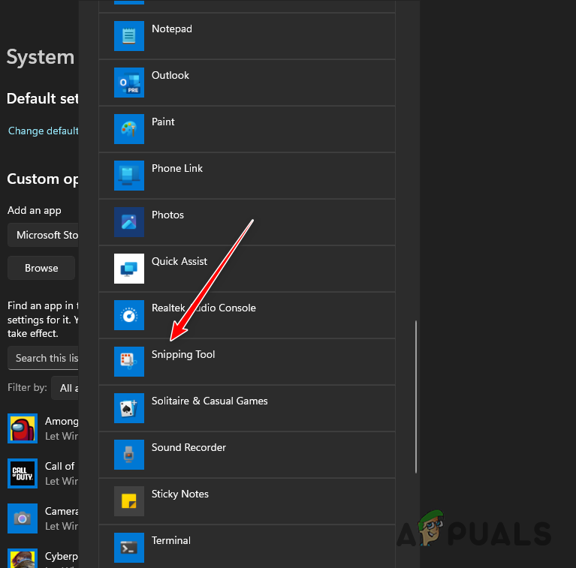Choose Solitaire & Casual Games
The image size is (576, 568).
click(247, 408)
